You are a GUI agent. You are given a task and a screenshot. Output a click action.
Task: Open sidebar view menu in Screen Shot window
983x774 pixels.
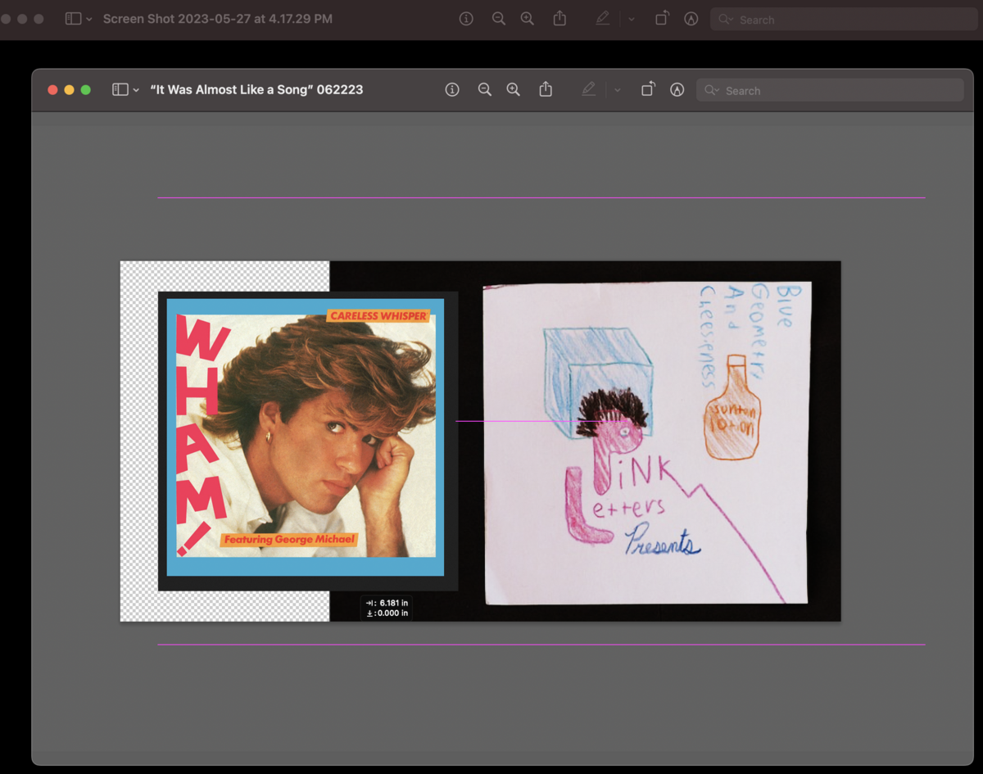[x=88, y=19]
